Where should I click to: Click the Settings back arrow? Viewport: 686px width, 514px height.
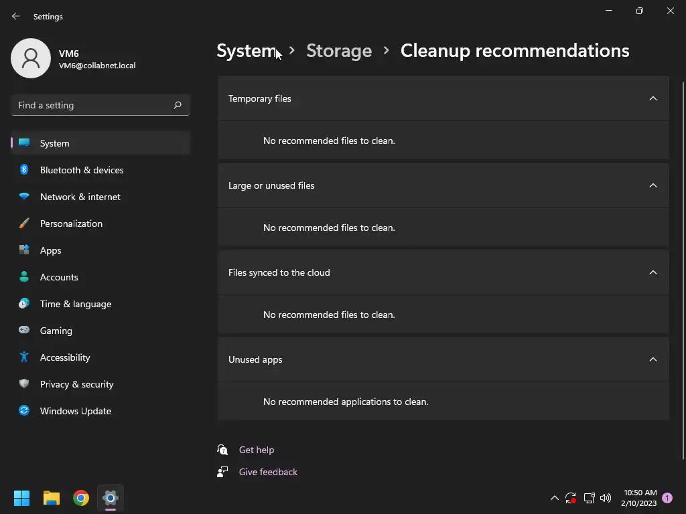(x=16, y=16)
